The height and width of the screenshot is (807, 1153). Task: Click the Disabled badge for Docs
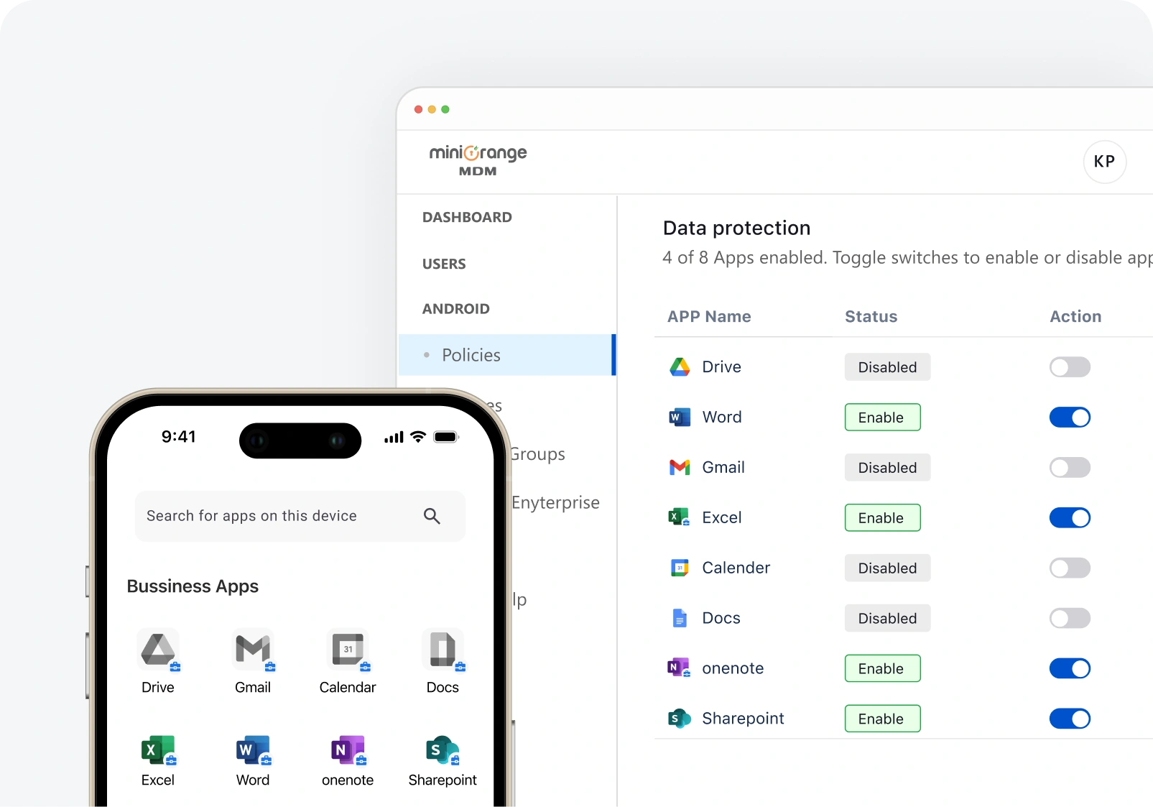pos(887,618)
